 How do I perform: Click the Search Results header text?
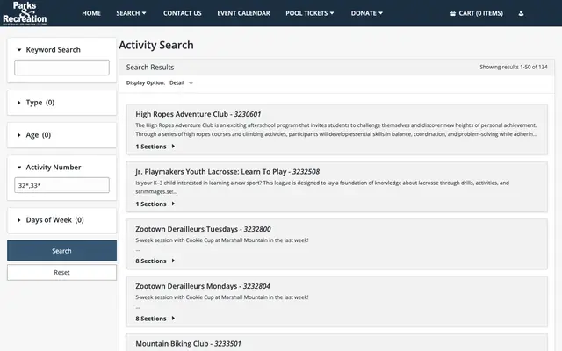[x=150, y=68]
